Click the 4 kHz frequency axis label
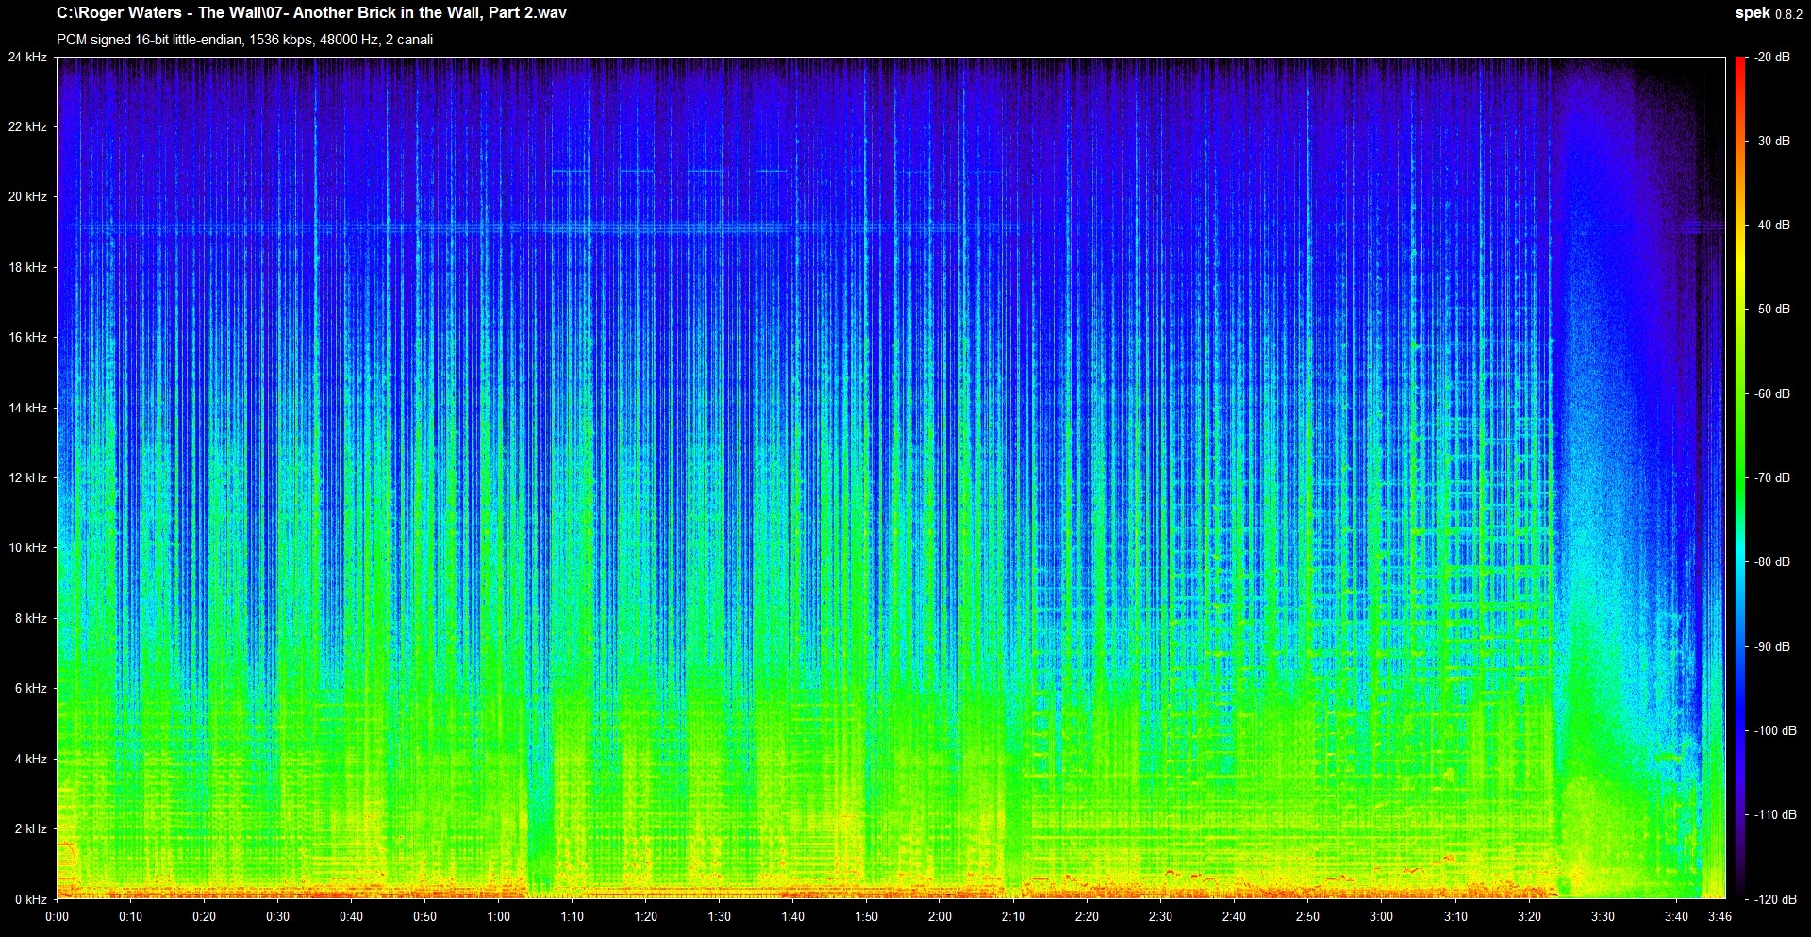1811x937 pixels. pos(31,759)
